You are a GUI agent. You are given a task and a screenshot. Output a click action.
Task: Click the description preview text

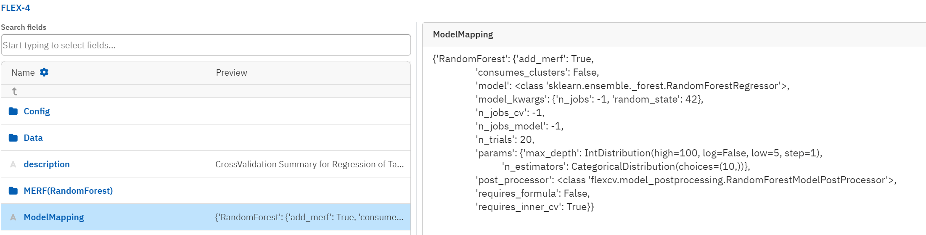pos(310,164)
